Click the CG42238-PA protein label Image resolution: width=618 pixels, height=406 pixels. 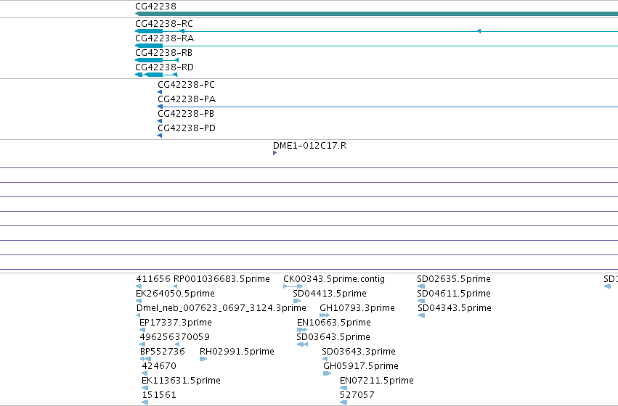point(187,99)
